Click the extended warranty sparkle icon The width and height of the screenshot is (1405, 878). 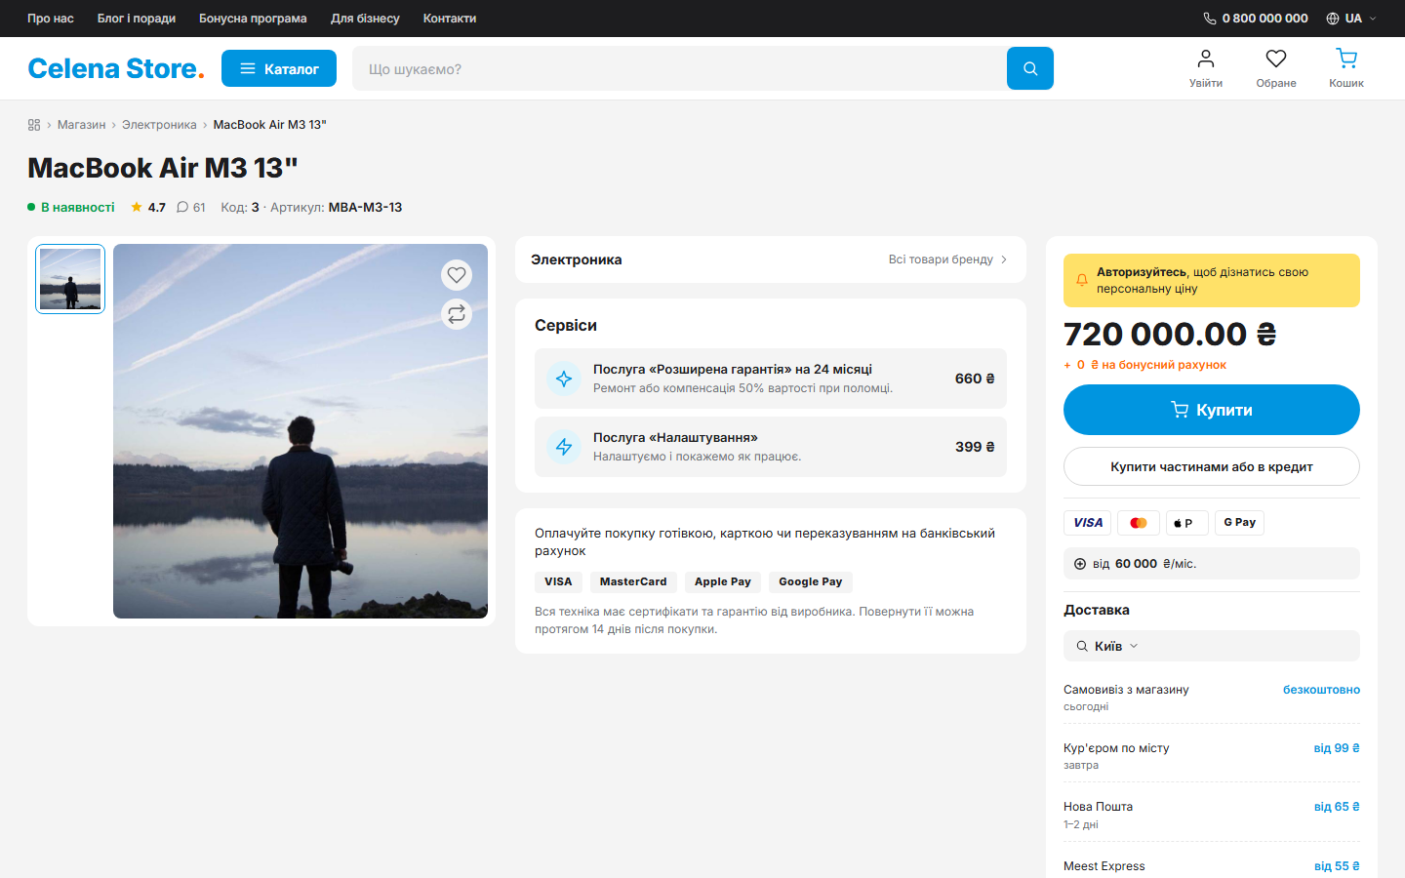(x=564, y=379)
